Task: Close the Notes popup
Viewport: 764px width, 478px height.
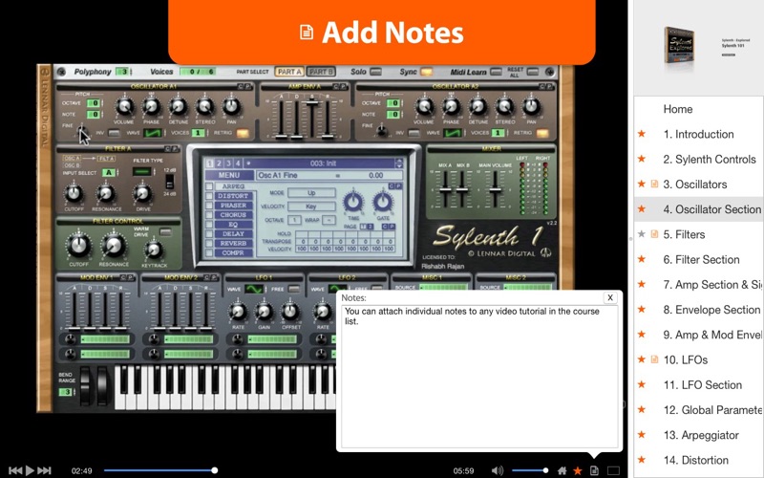Action: [x=610, y=297]
